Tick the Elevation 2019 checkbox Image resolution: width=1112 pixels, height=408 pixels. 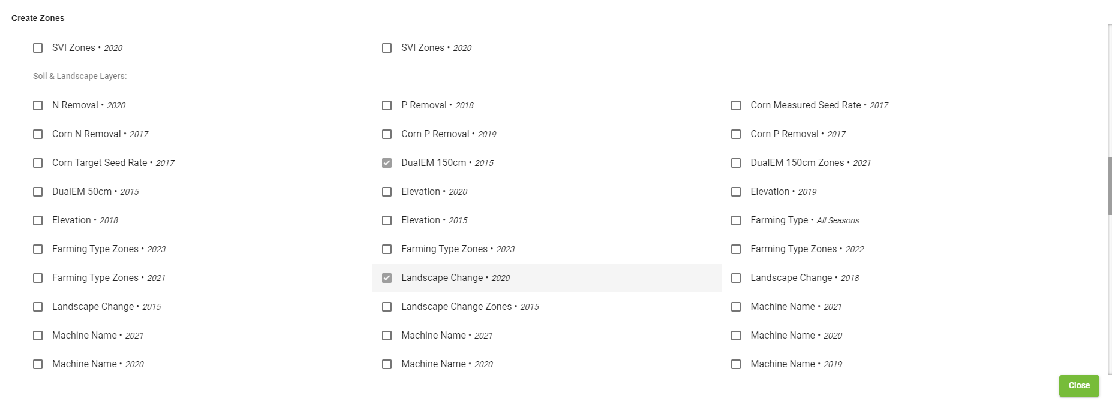[736, 192]
